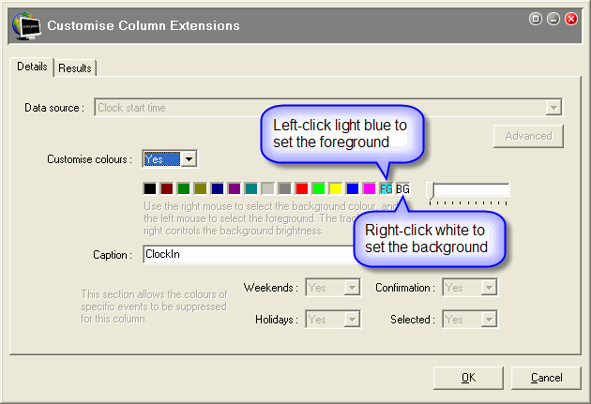The image size is (591, 404).
Task: Click the BG background preview box
Action: click(403, 188)
